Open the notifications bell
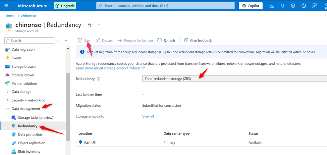 [x=282, y=6]
